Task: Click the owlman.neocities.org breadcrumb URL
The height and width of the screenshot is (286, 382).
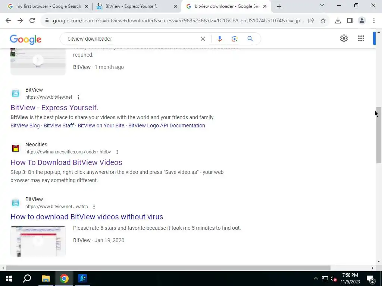Action: pos(68,152)
